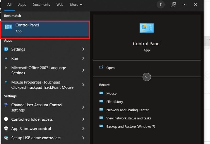This screenshot has width=210, height=144.
Task: Open the More filter dropdown
Action: [x=76, y=5]
